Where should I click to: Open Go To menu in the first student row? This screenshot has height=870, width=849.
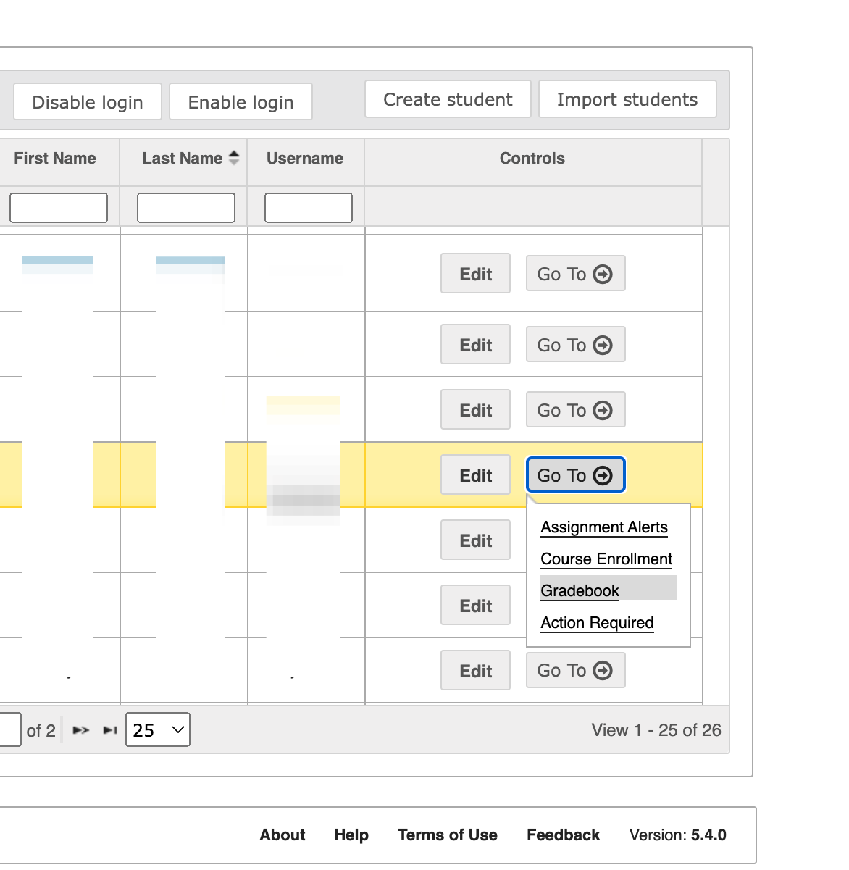tap(575, 274)
